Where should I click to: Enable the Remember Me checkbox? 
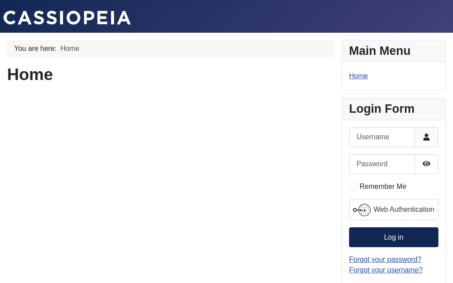point(353,187)
